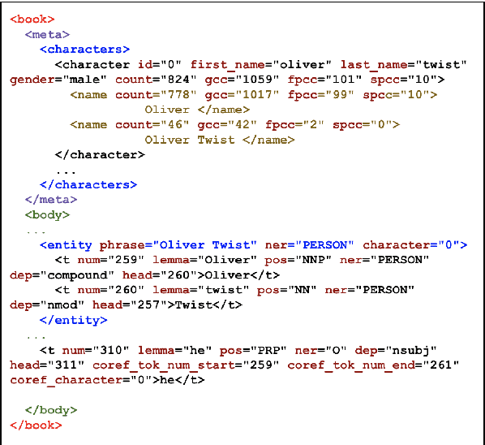
Task: Click the count="46" attribute
Action: point(152,124)
